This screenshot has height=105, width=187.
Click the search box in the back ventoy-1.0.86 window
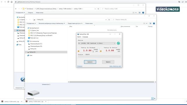pyautogui.click(x=123, y=9)
